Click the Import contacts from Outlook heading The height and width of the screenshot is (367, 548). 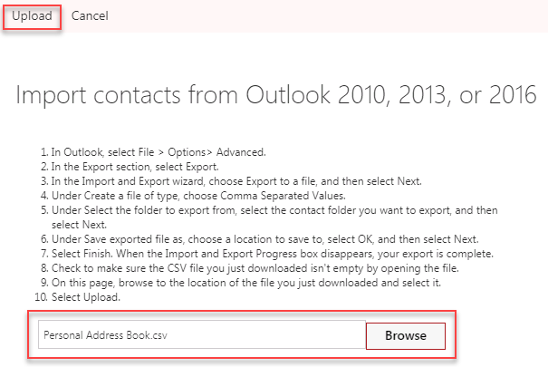[275, 94]
